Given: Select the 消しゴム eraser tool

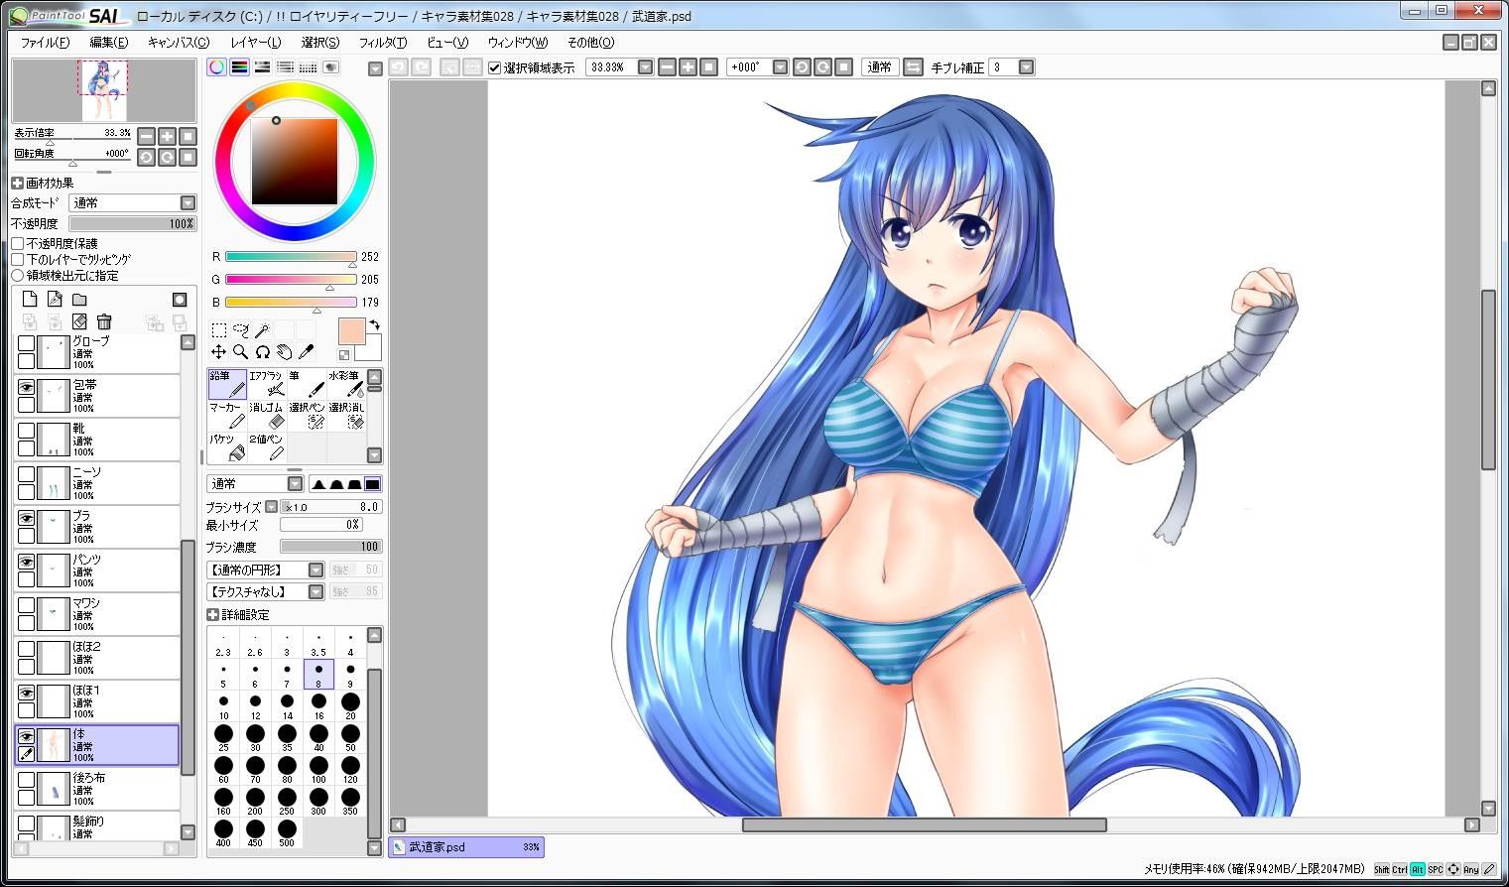Looking at the screenshot, I should click(x=267, y=416).
